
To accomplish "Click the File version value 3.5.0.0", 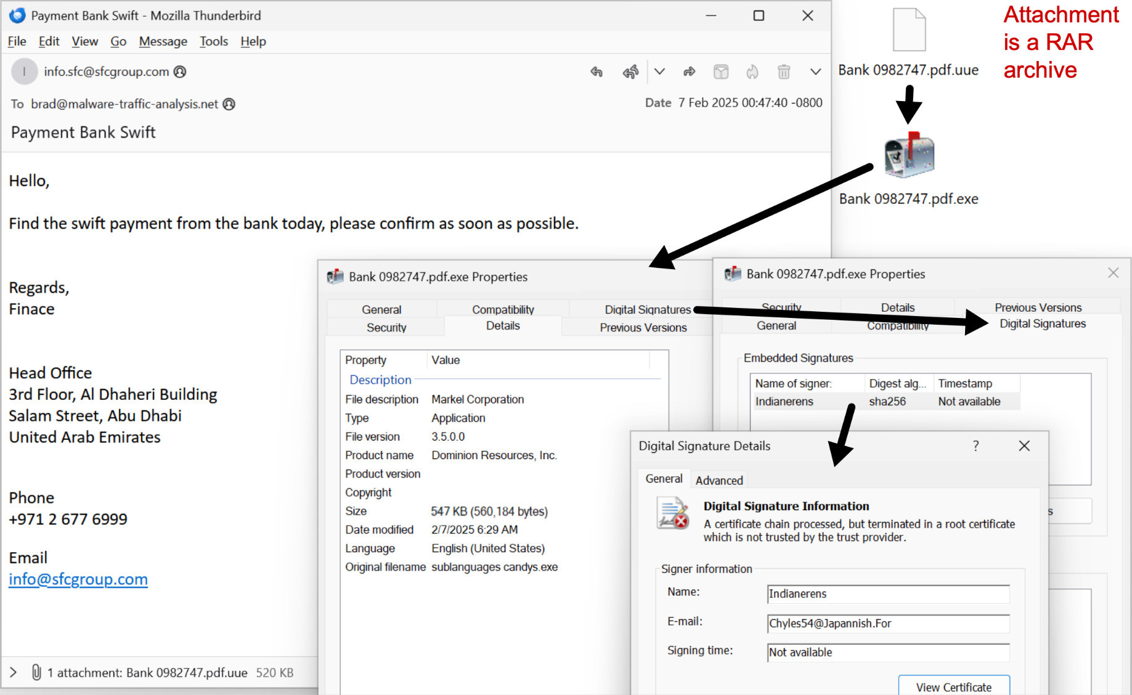I will [x=448, y=437].
